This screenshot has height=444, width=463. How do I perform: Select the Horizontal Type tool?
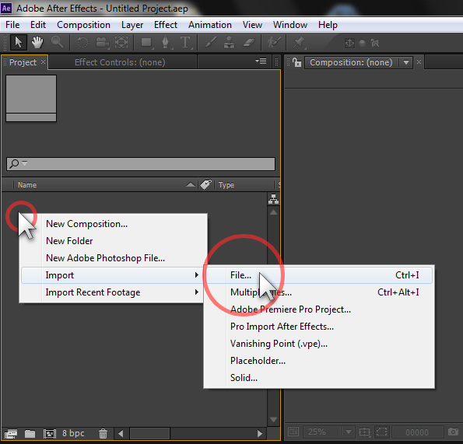[185, 43]
